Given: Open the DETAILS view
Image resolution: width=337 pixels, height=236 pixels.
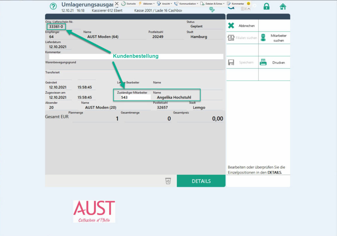Looking at the screenshot, I should coord(201,181).
